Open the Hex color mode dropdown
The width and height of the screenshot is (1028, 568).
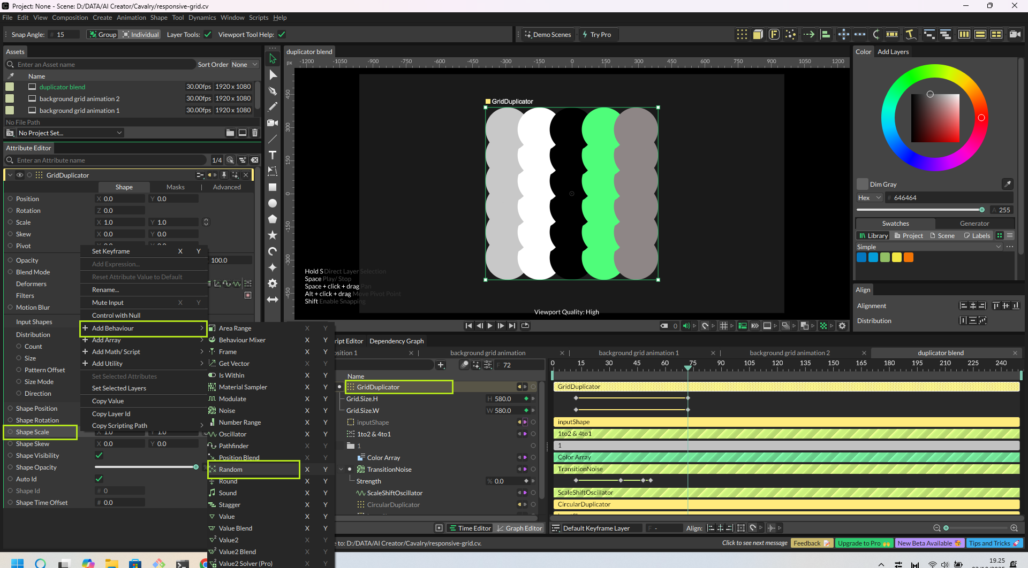tap(869, 198)
